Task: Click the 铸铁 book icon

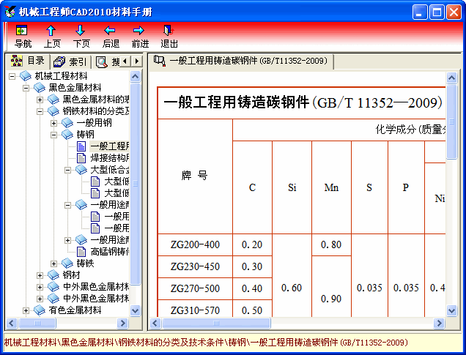Action: coord(67,263)
